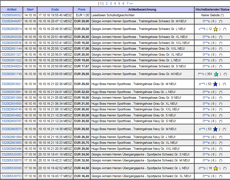Go to results page 5

[119, 3]
